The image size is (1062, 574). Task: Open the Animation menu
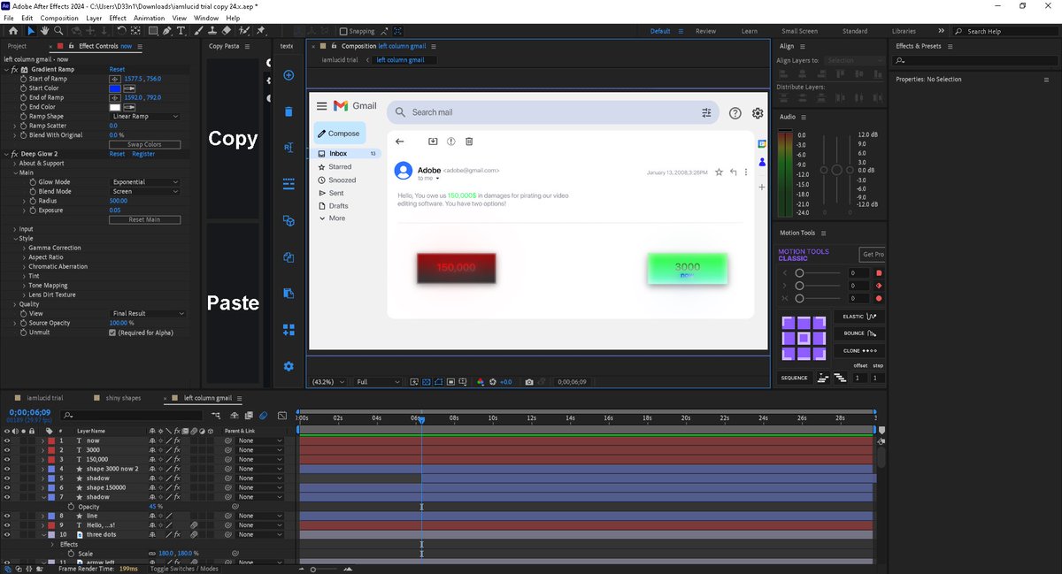150,18
